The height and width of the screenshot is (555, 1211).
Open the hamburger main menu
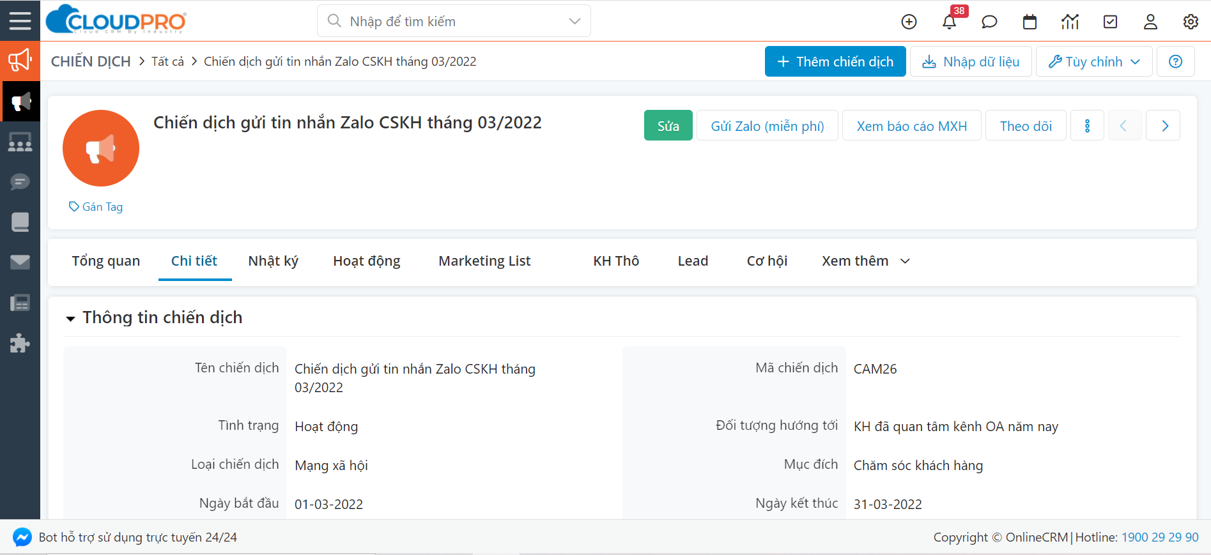20,21
